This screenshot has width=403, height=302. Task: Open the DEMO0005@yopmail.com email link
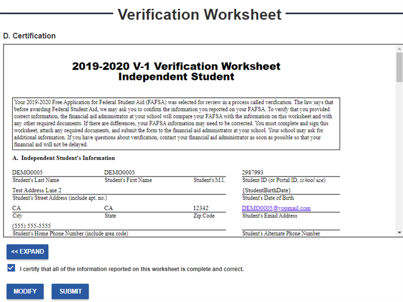point(276,208)
